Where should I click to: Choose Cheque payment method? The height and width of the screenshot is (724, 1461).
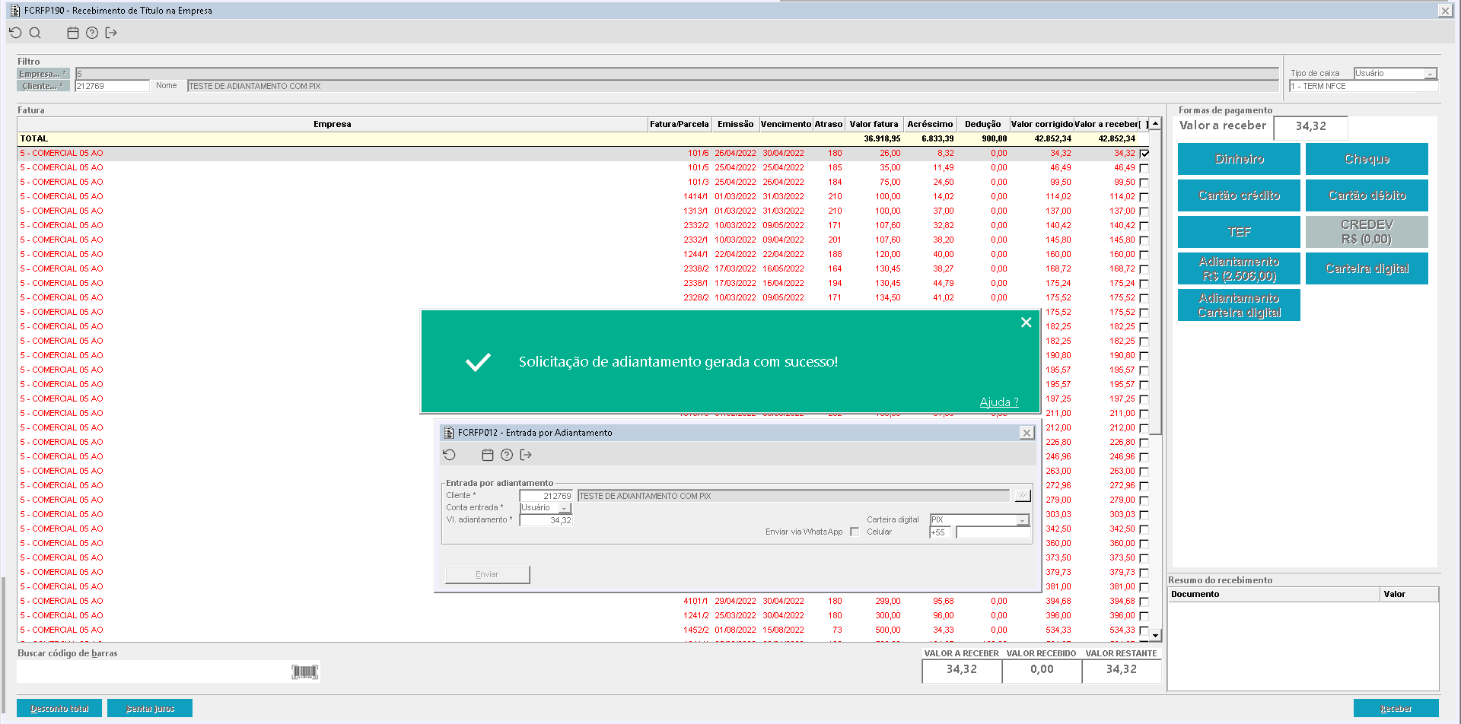point(1367,159)
